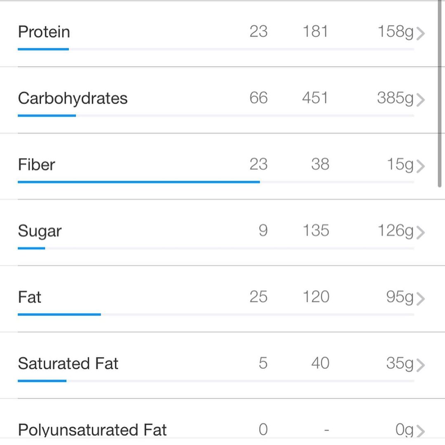The image size is (445, 445).
Task: Tap the Sugar row chevron arrow
Action: (420, 233)
